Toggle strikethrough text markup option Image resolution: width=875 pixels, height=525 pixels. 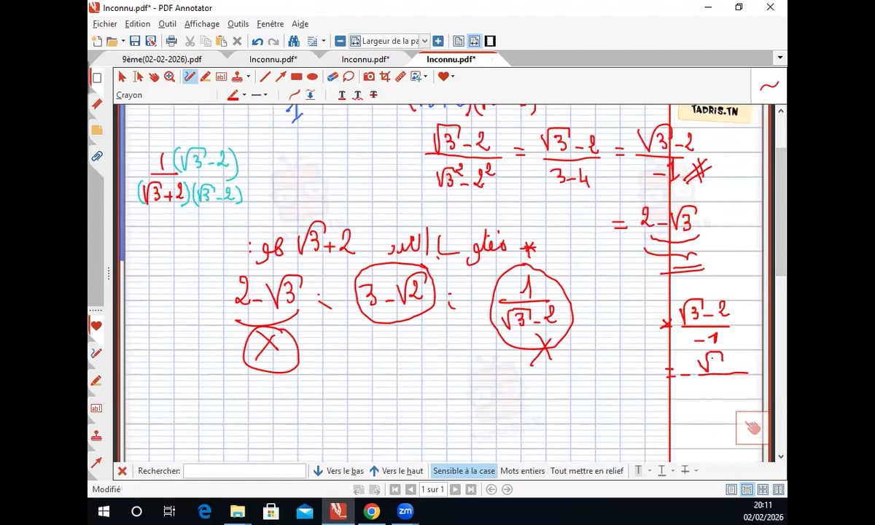click(373, 95)
